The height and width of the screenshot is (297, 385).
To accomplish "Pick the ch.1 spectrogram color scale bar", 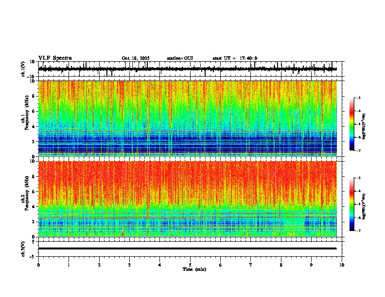I will [x=352, y=124].
